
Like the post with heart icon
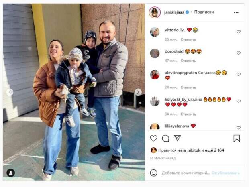153,138
